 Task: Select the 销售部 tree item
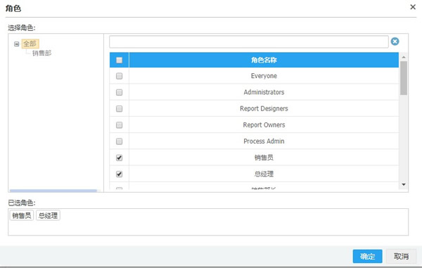[41, 53]
